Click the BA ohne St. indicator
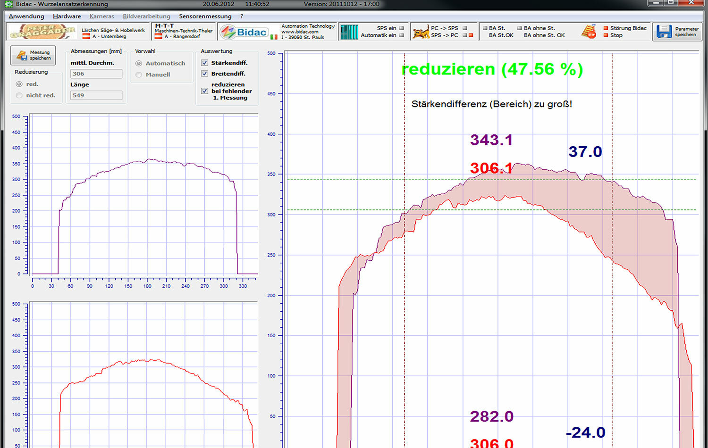 click(x=520, y=28)
